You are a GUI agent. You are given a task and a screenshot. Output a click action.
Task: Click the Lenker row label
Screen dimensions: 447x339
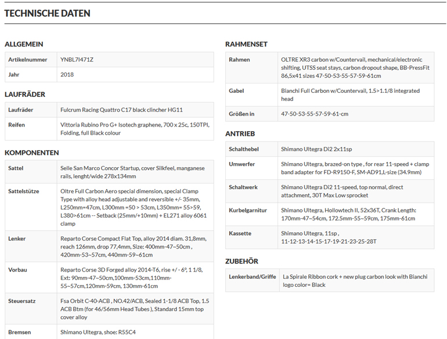click(17, 239)
